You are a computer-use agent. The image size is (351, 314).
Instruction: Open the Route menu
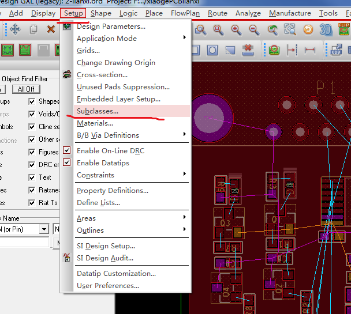[x=218, y=13]
